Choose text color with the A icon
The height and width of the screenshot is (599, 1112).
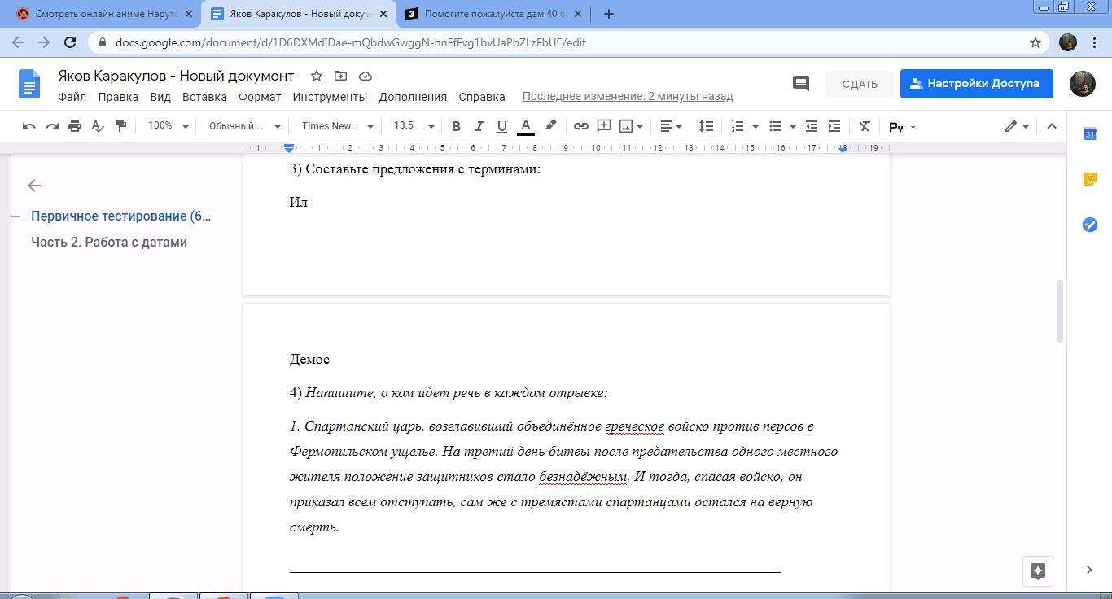pyautogui.click(x=526, y=126)
